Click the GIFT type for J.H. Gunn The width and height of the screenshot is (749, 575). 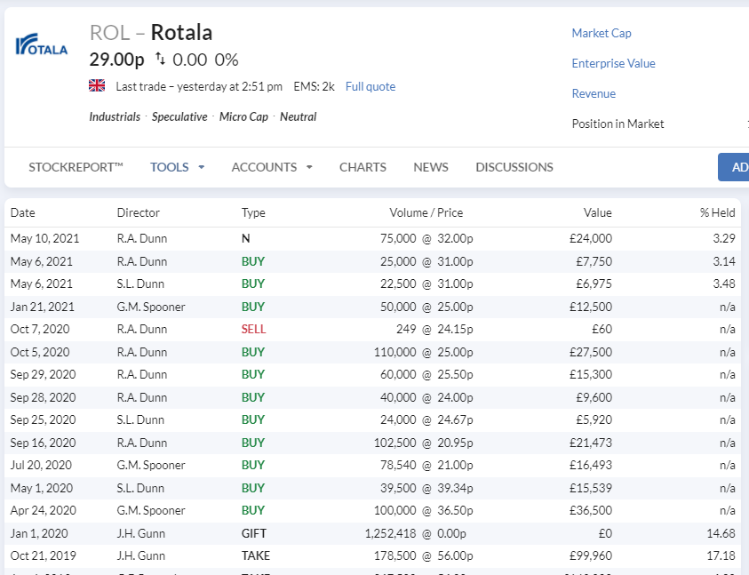tap(254, 533)
